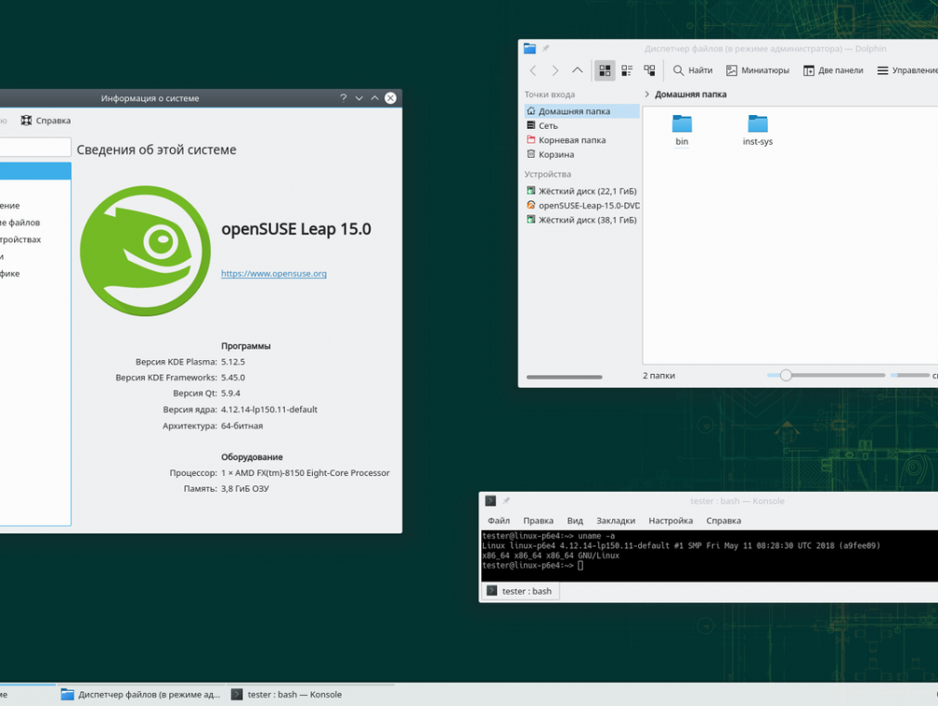Image resolution: width=938 pixels, height=706 pixels.
Task: Switch to Dolphin via taskbar entry
Action: [x=141, y=695]
